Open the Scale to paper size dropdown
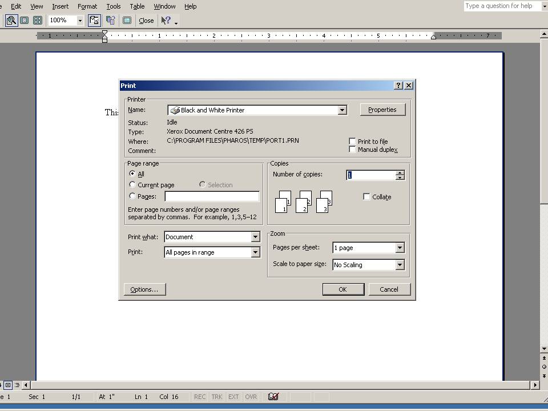Image resolution: width=548 pixels, height=411 pixels. pos(400,265)
